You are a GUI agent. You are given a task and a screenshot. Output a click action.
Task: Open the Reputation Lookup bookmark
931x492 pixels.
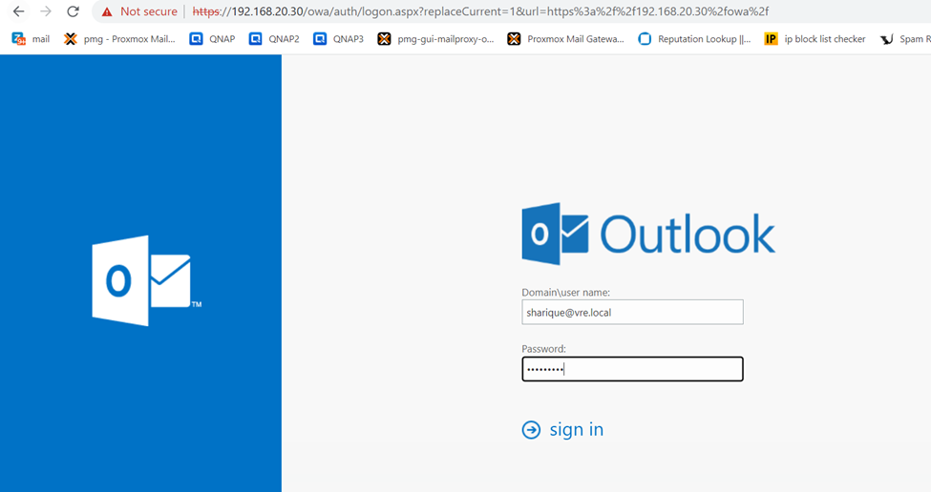point(694,39)
